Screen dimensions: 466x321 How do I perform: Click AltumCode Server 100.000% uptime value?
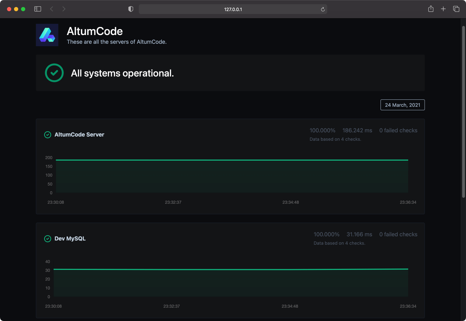(x=322, y=130)
